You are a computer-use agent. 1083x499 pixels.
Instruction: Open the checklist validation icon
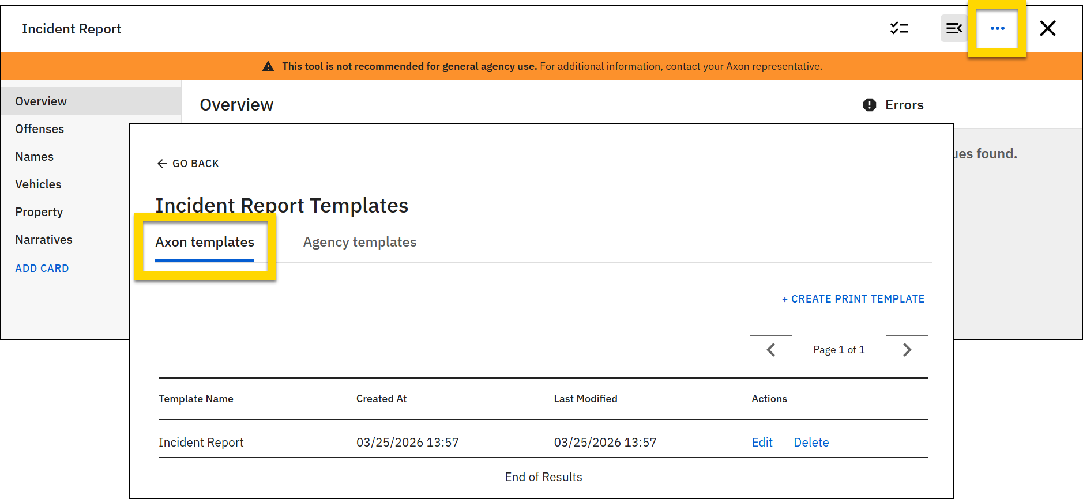(x=899, y=28)
